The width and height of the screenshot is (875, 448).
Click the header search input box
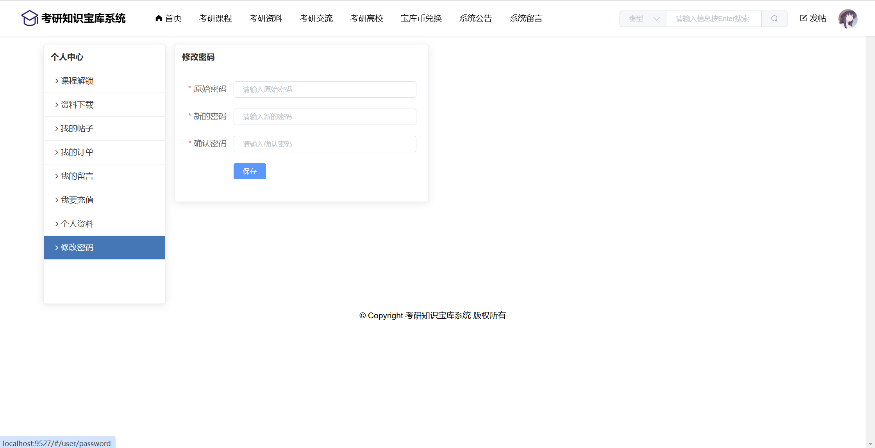[714, 18]
